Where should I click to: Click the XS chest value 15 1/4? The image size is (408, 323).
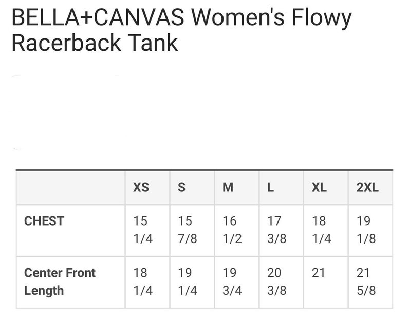(x=143, y=230)
